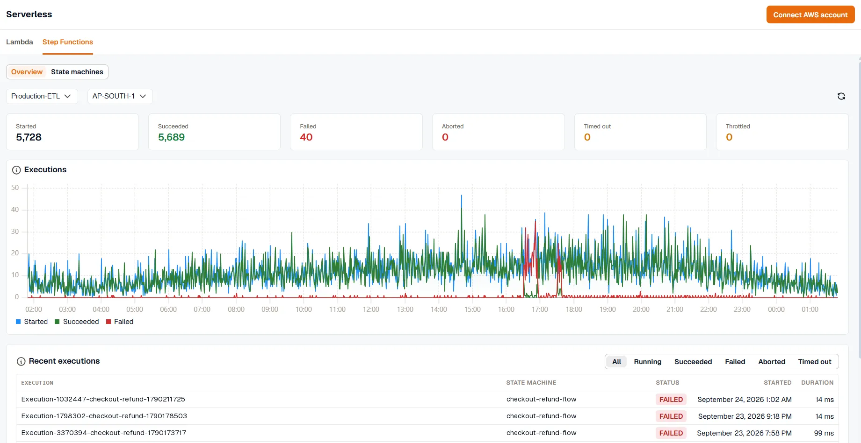Click the Executions info icon
Screen dimensions: 861x443
click(16, 170)
